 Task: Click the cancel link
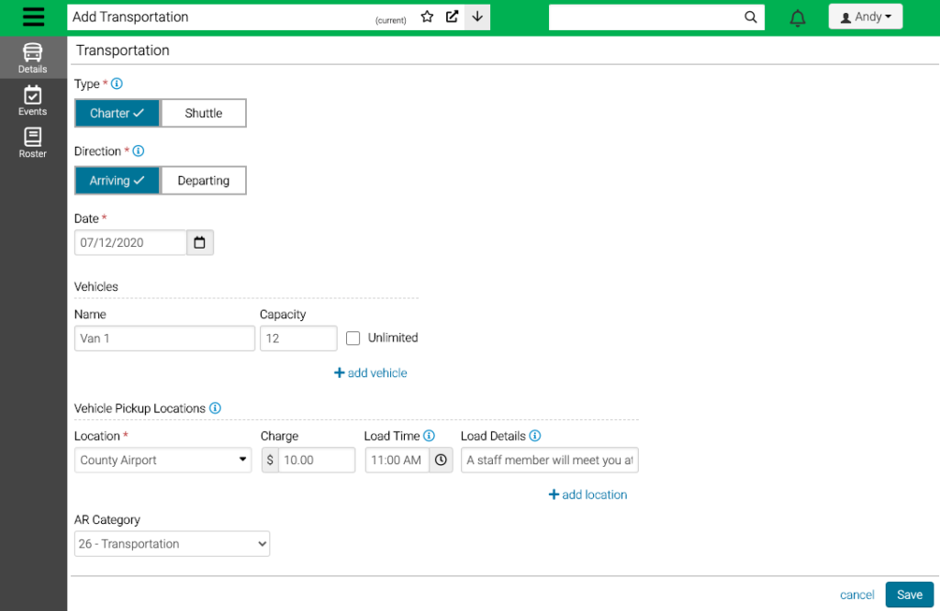(856, 595)
